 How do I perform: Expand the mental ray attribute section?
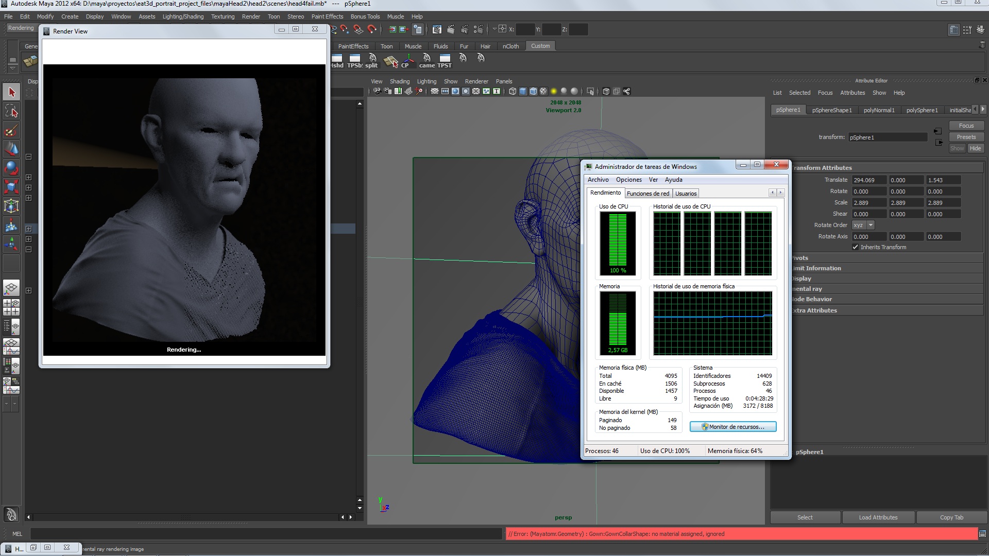807,289
